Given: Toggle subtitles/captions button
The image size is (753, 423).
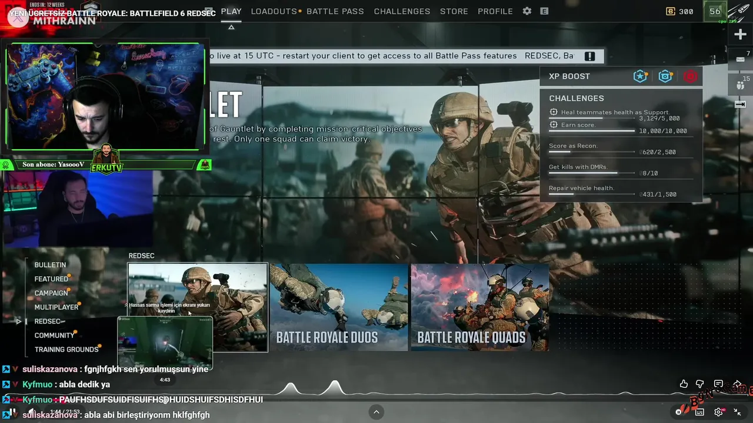Looking at the screenshot, I should pos(699,412).
